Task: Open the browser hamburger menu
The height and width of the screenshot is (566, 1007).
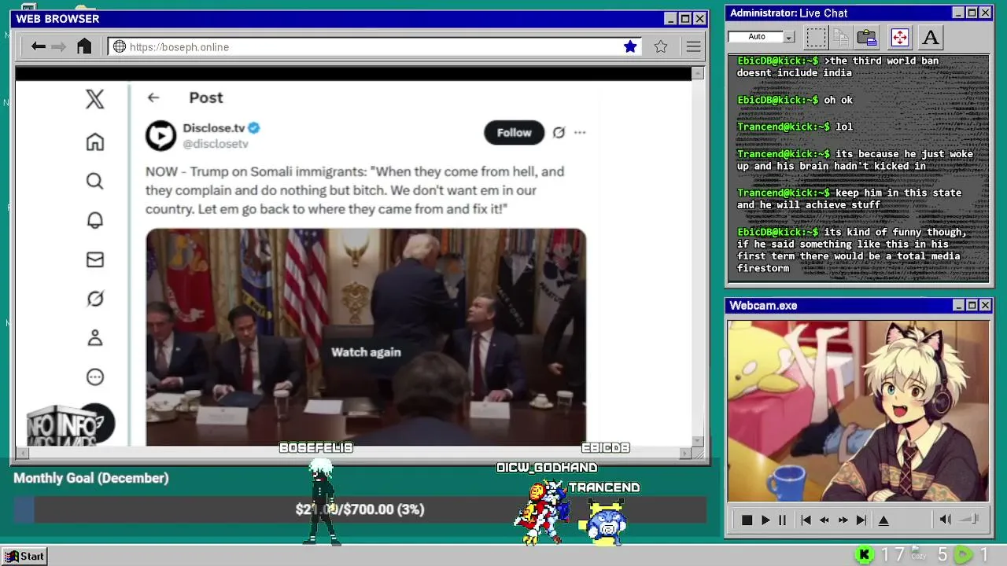Action: pos(693,46)
